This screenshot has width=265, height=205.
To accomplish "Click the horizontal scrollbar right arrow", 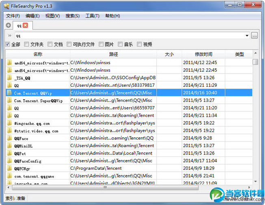I will click(249, 187).
